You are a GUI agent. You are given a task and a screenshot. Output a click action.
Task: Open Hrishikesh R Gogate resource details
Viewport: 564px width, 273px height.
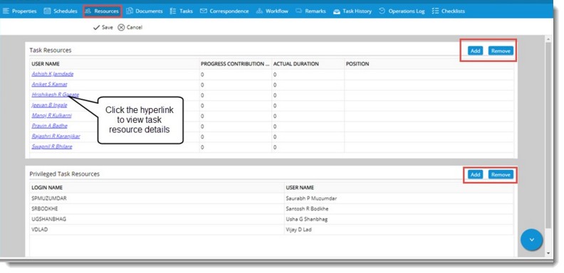click(55, 95)
